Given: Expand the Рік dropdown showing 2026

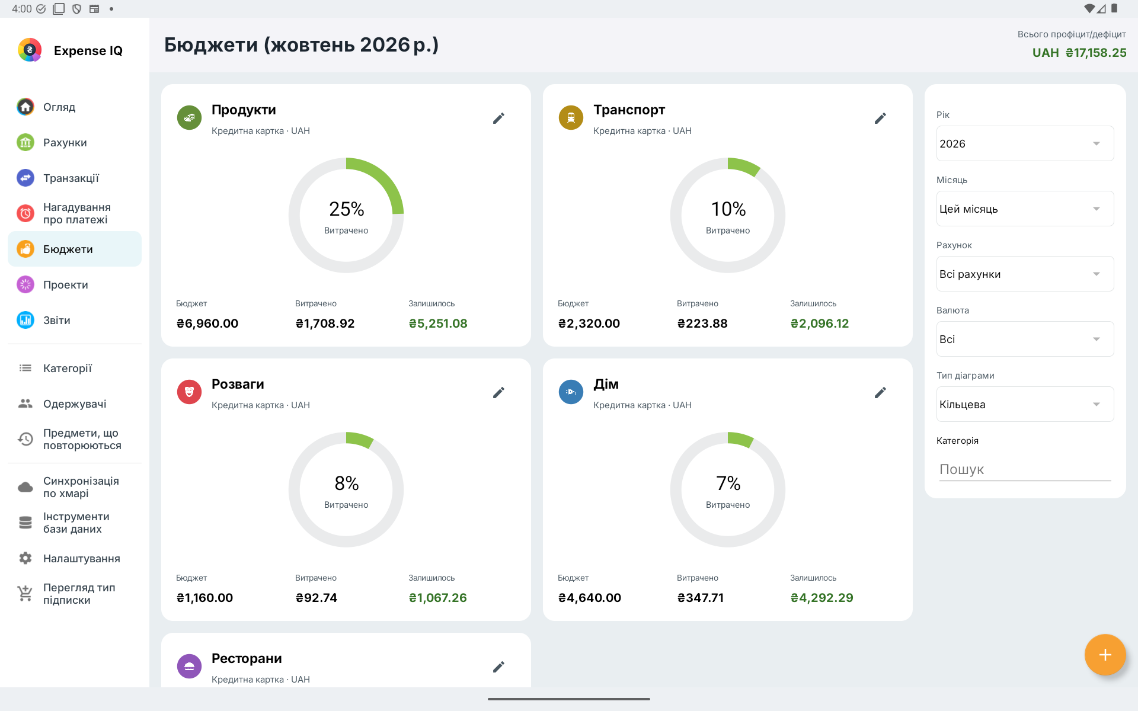Looking at the screenshot, I should click(x=1025, y=143).
